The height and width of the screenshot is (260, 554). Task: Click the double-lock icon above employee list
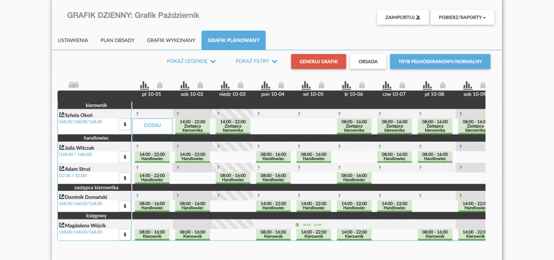pos(74,85)
